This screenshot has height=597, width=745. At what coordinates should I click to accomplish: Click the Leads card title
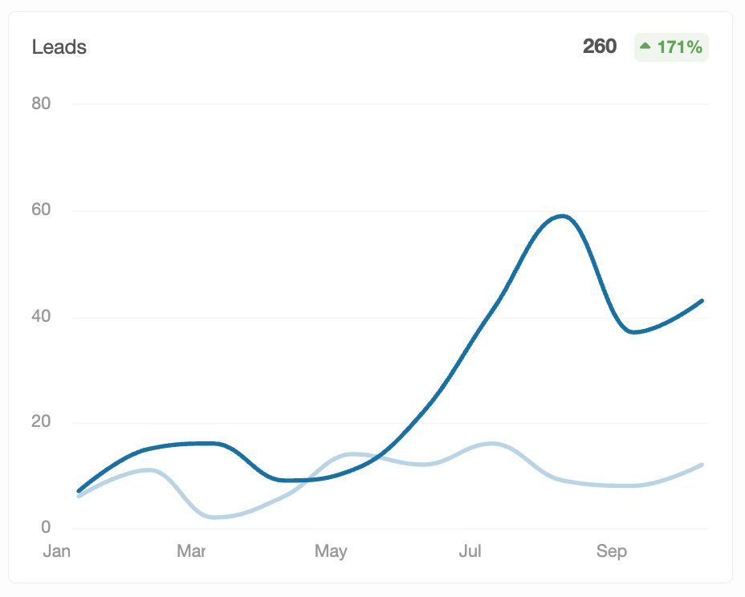tap(59, 47)
